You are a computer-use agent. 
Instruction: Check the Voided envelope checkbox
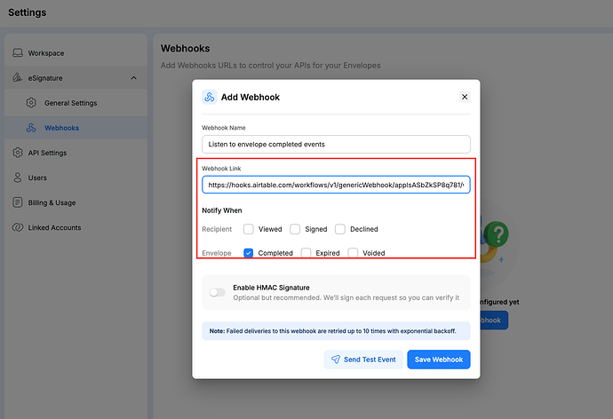coord(353,253)
